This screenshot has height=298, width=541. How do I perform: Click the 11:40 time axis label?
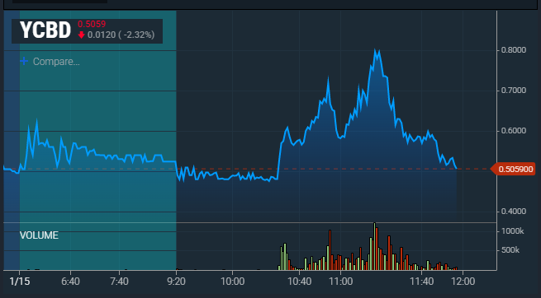[x=421, y=282]
